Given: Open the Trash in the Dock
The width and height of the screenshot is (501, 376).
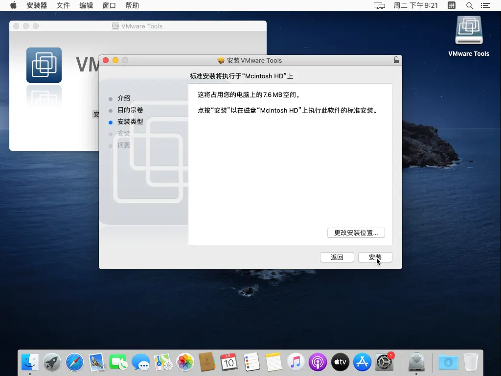Looking at the screenshot, I should tap(471, 362).
